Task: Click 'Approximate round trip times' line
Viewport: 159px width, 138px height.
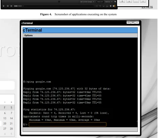Action: pyautogui.click(x=58, y=117)
